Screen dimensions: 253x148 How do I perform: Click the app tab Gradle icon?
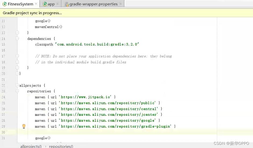[45, 4]
